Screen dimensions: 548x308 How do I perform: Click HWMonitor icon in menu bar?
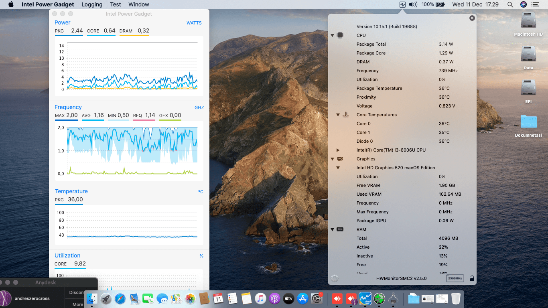point(402,4)
